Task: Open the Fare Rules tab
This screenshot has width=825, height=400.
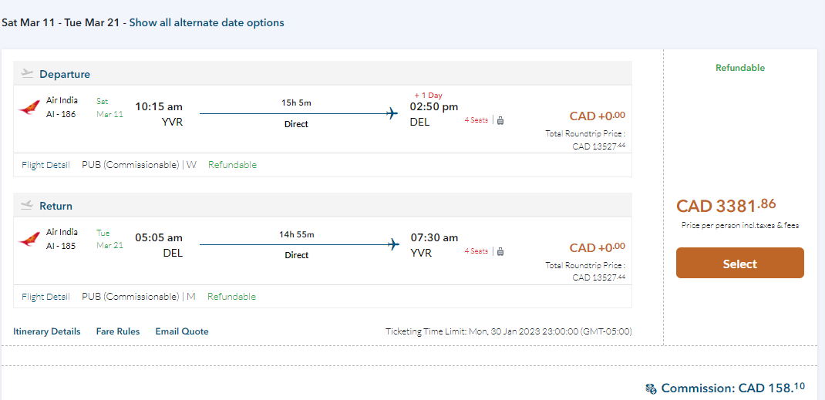Action: [118, 331]
